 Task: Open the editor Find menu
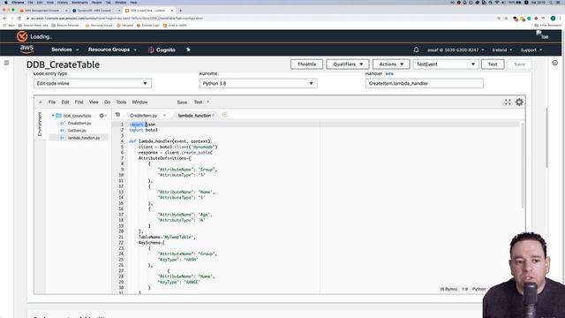tap(79, 102)
